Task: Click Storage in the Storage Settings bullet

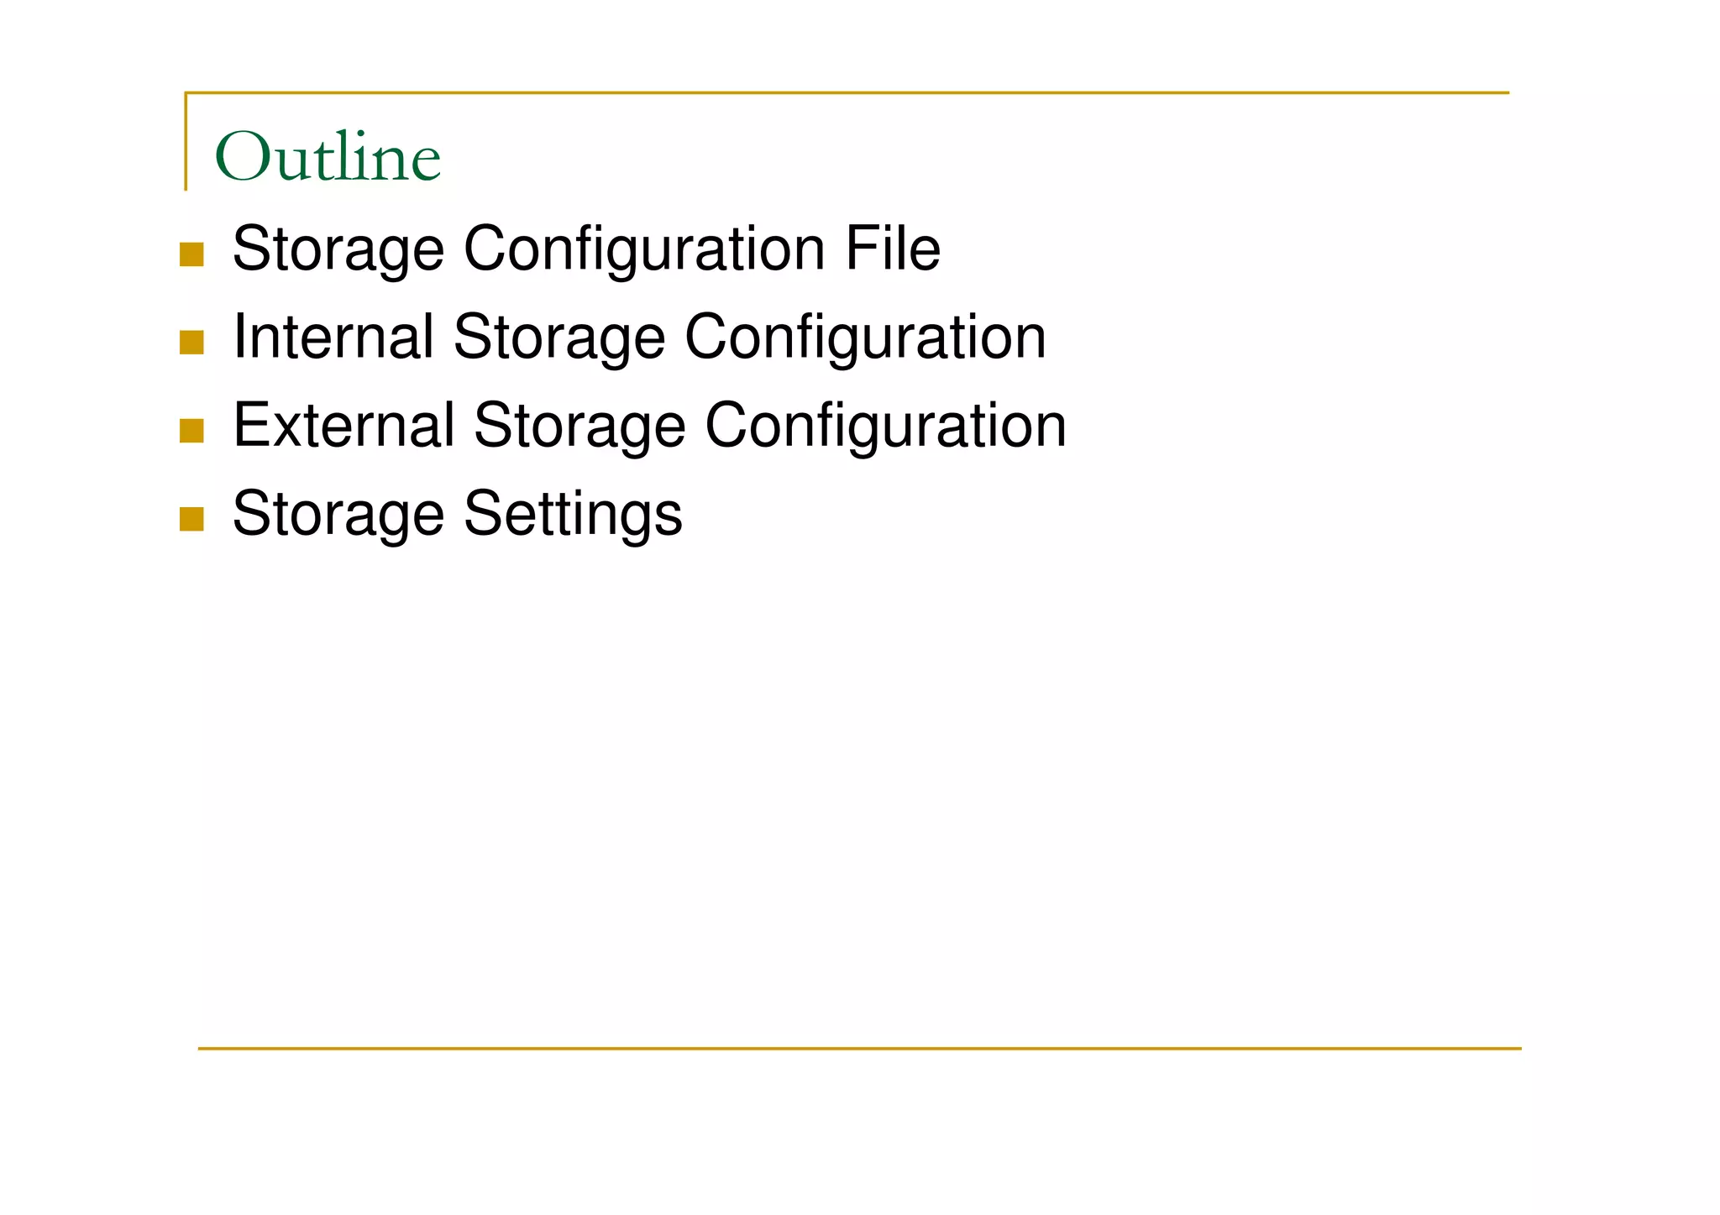Action: 338,514
